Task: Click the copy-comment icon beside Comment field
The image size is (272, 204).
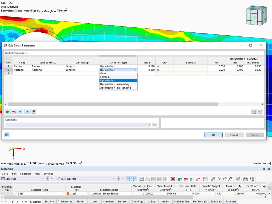Action: click(x=154, y=125)
